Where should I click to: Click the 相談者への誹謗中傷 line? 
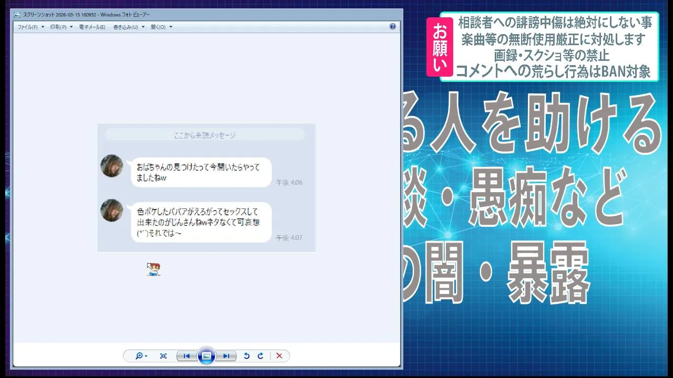555,23
